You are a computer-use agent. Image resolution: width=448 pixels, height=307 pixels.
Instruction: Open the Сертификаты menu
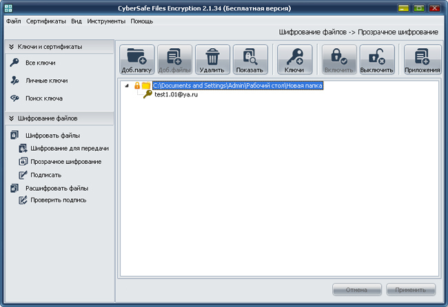point(46,21)
